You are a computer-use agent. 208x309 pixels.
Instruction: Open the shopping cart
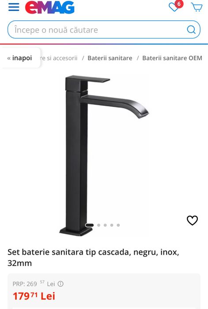click(197, 7)
